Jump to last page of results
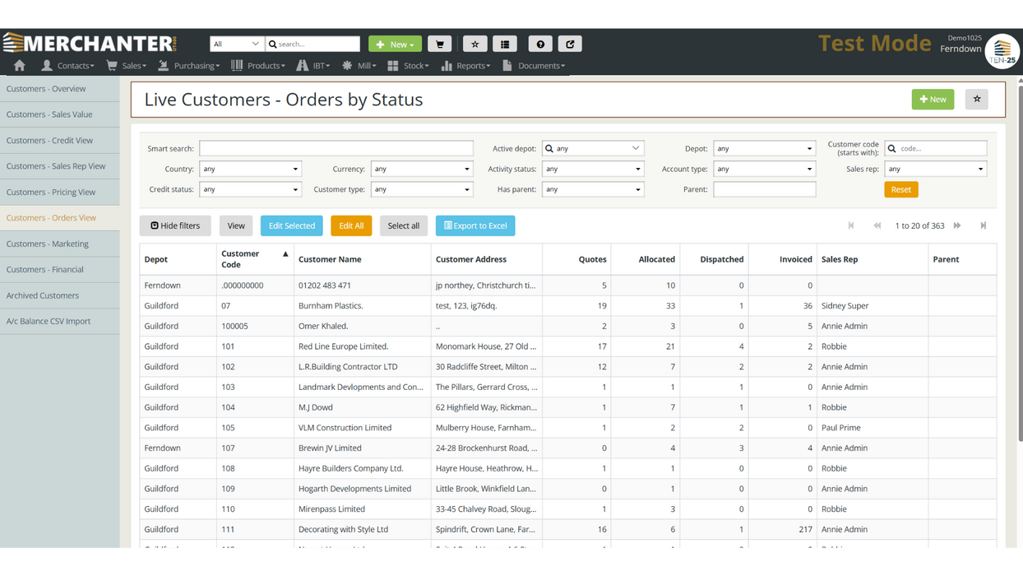The image size is (1023, 576). pyautogui.click(x=984, y=225)
